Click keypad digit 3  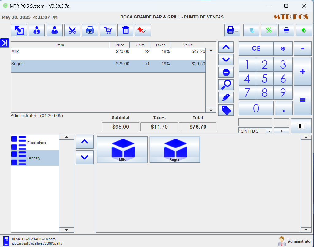(x=283, y=65)
